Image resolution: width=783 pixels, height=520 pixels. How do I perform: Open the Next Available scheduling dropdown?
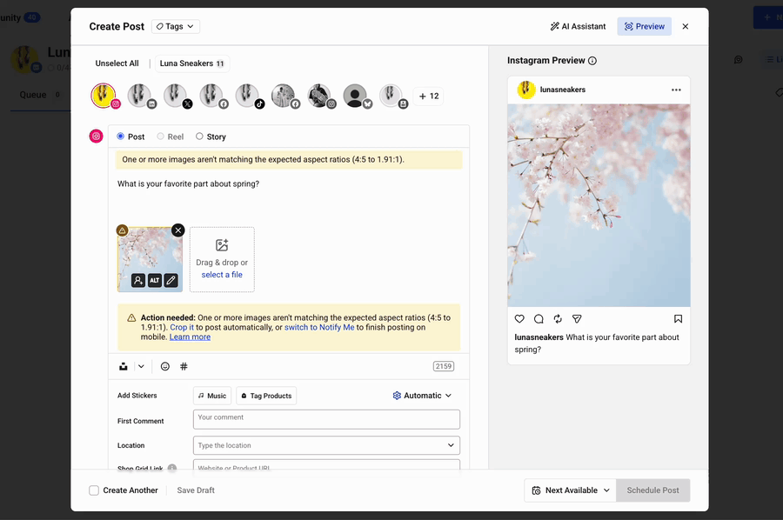pyautogui.click(x=568, y=490)
